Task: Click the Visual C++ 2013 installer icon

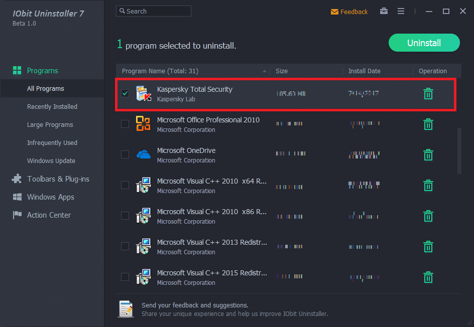Action: click(143, 246)
